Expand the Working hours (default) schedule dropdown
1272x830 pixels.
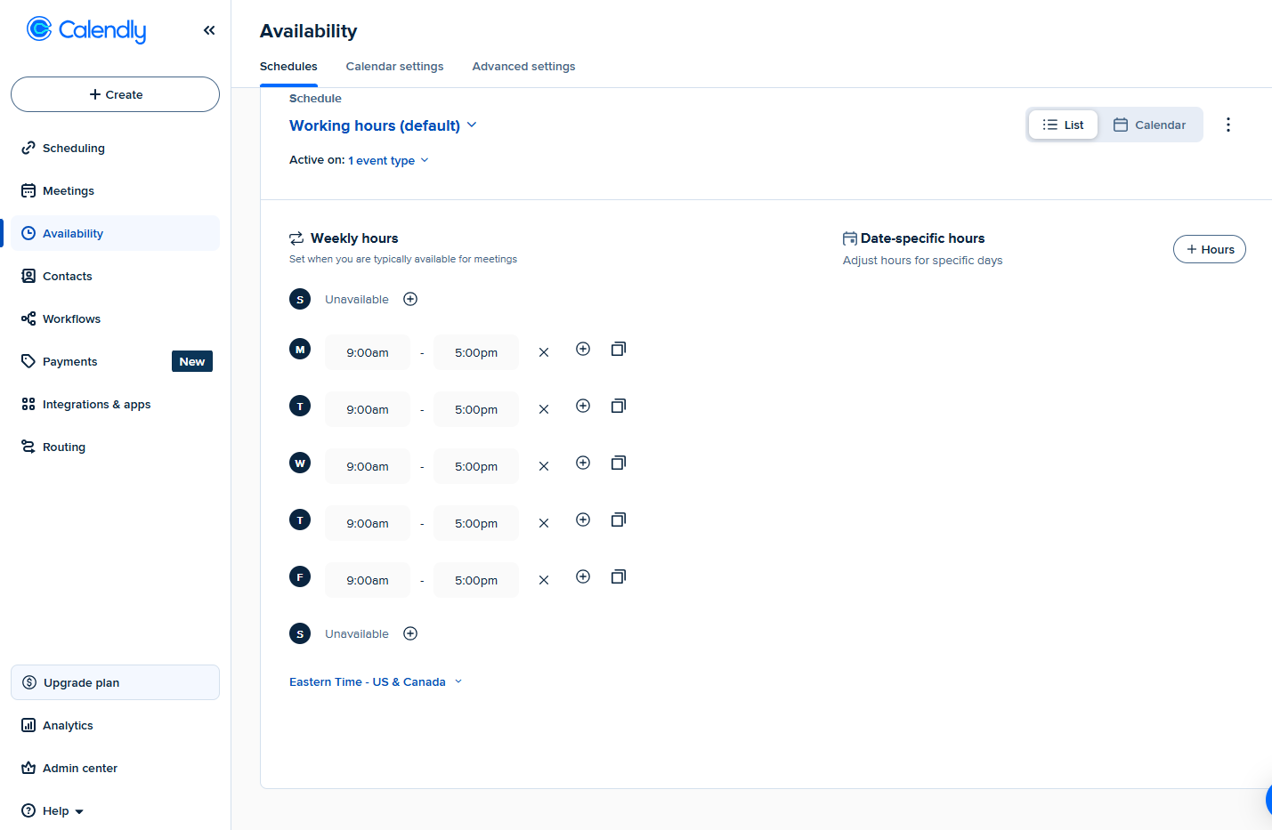[x=383, y=125]
